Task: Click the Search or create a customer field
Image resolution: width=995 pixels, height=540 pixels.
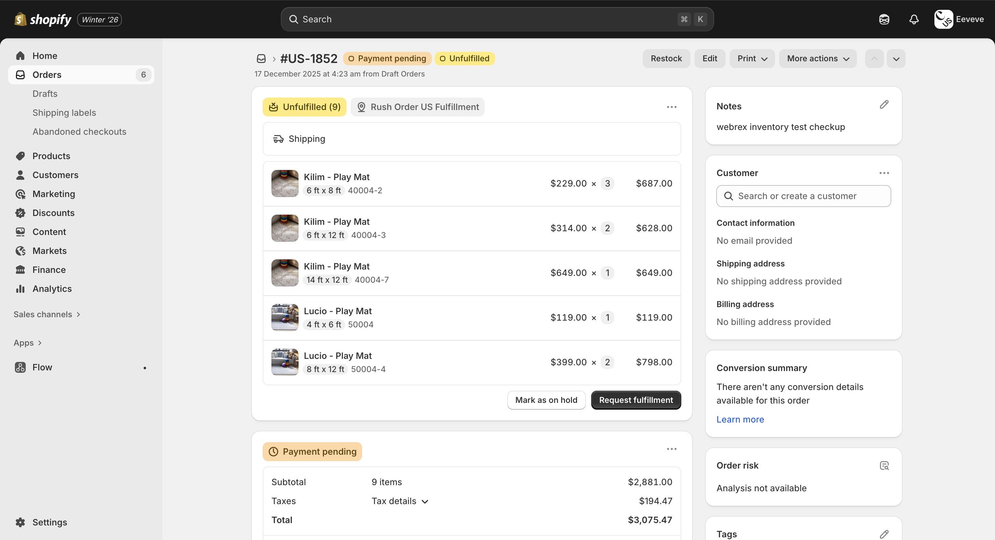Action: [x=803, y=196]
